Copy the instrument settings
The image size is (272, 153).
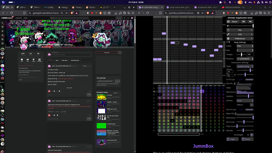[232, 139]
